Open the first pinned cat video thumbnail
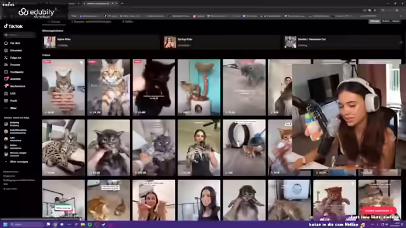 click(x=63, y=87)
